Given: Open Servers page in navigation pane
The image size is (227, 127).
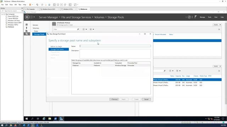Looking at the screenshot, I should [x=35, y=25].
